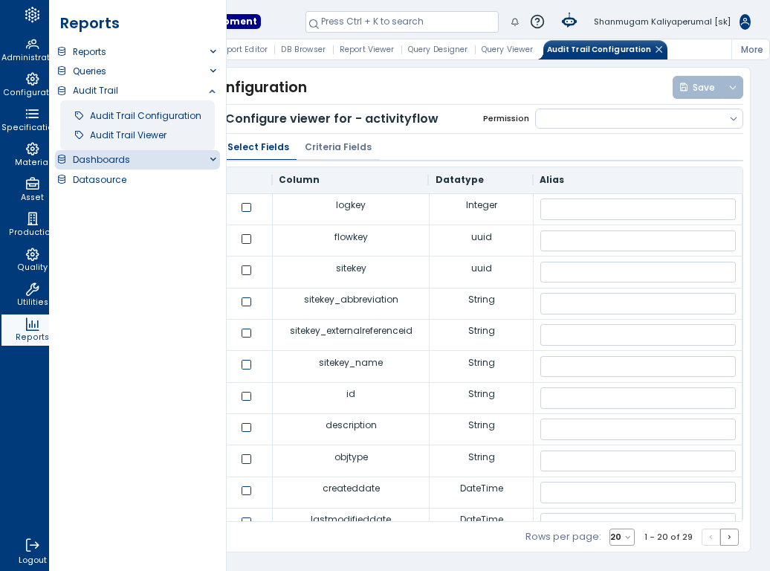This screenshot has width=770, height=571.
Task: Tick the sitekey_abbreviation checkbox
Action: [247, 302]
